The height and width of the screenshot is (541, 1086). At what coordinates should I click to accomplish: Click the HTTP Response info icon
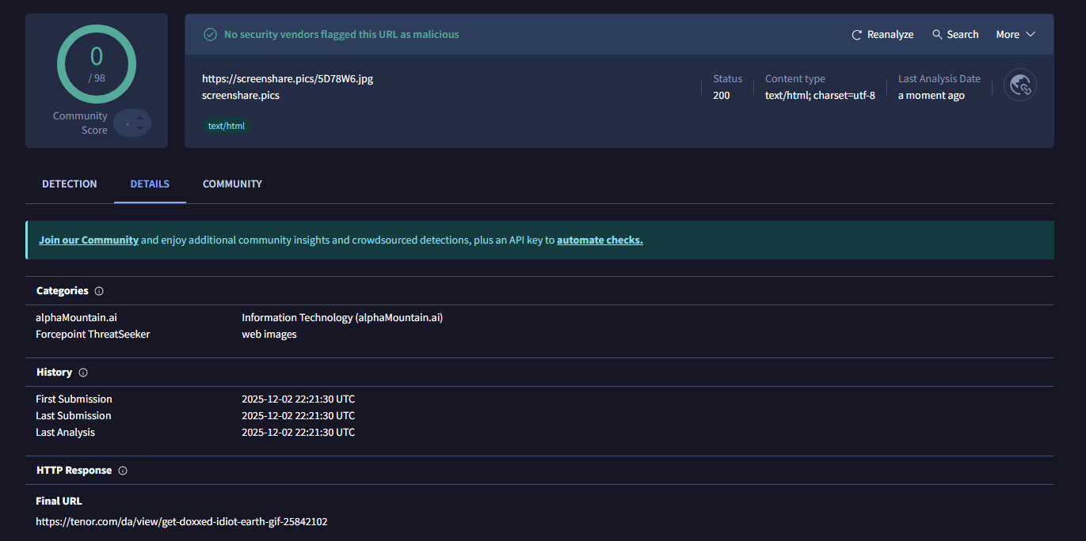123,471
